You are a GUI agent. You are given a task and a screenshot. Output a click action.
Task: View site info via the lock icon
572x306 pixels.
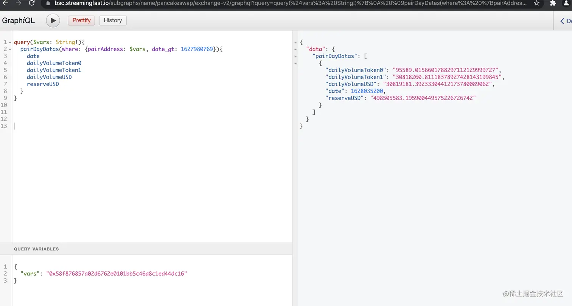click(x=48, y=3)
